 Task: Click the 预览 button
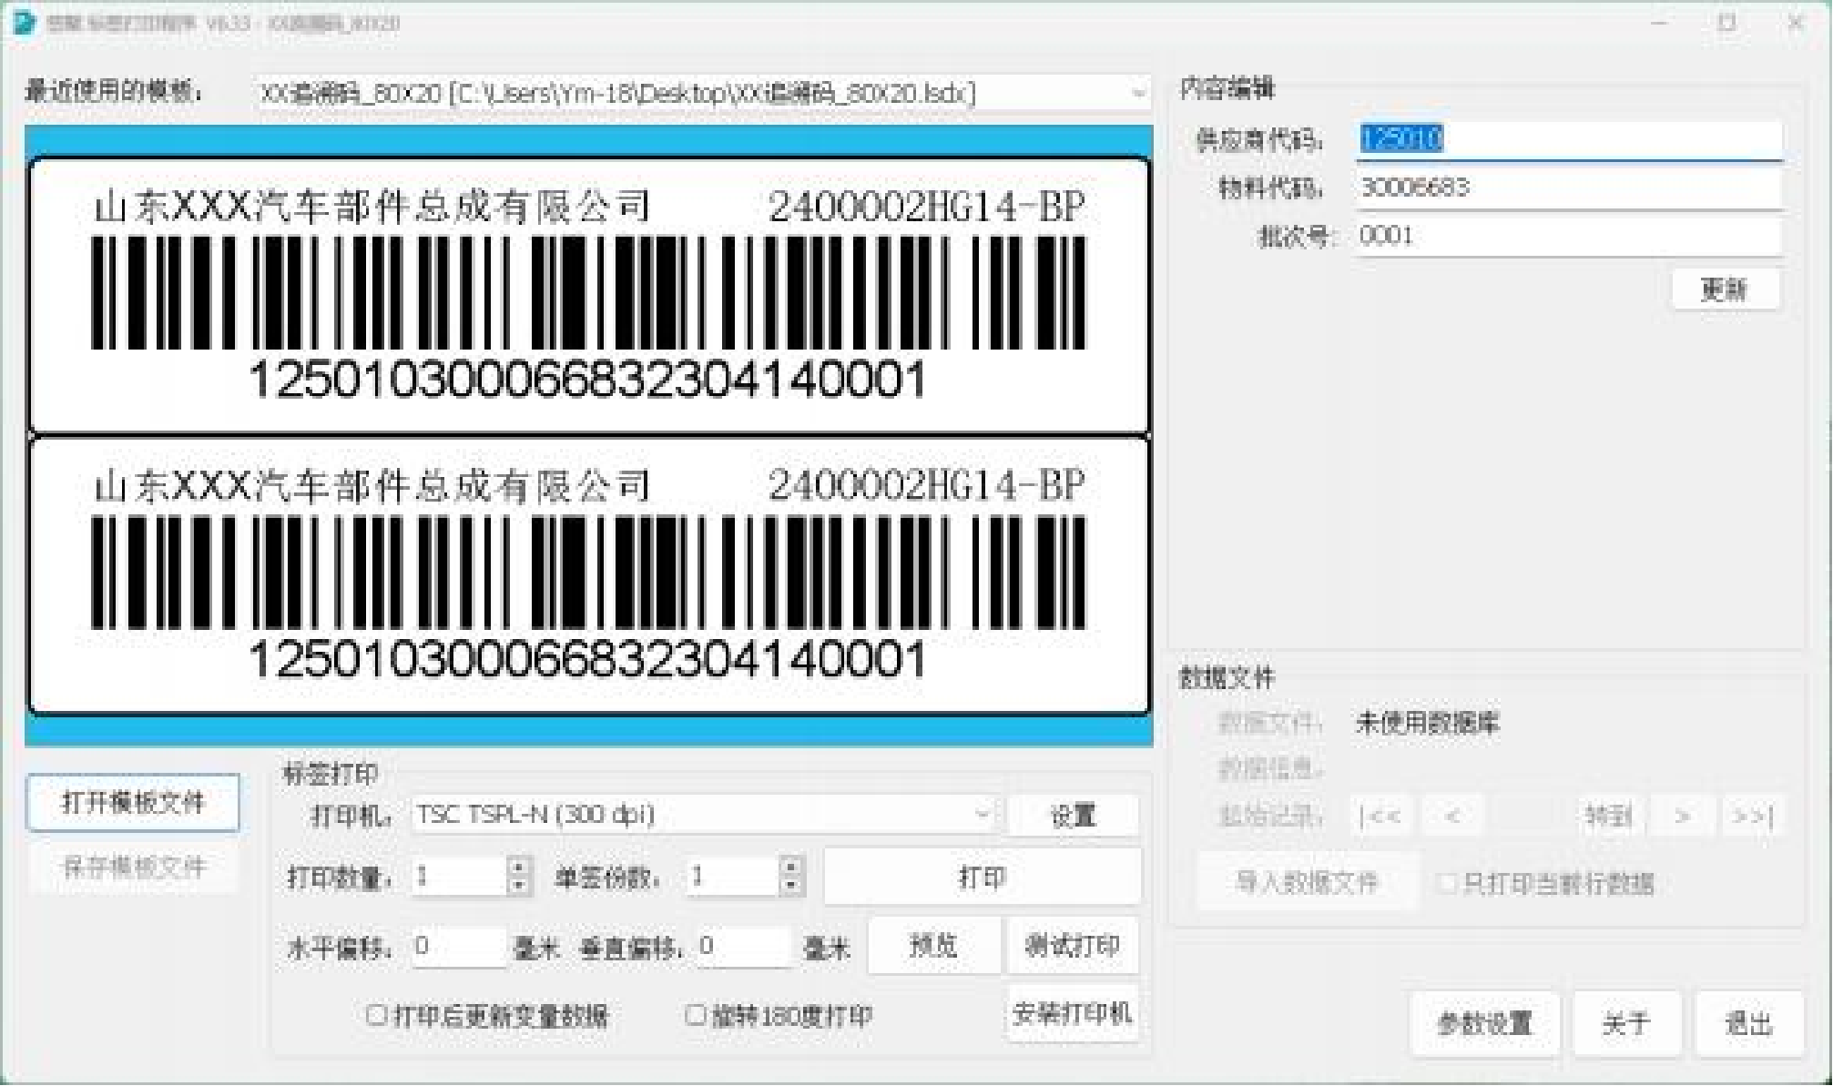pos(933,946)
